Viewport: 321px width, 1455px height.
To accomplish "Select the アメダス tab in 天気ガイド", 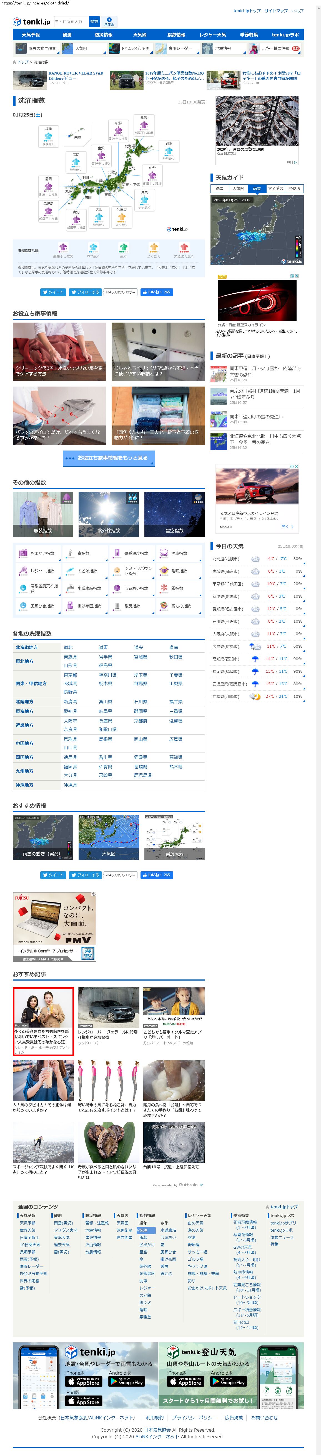I will tap(275, 189).
